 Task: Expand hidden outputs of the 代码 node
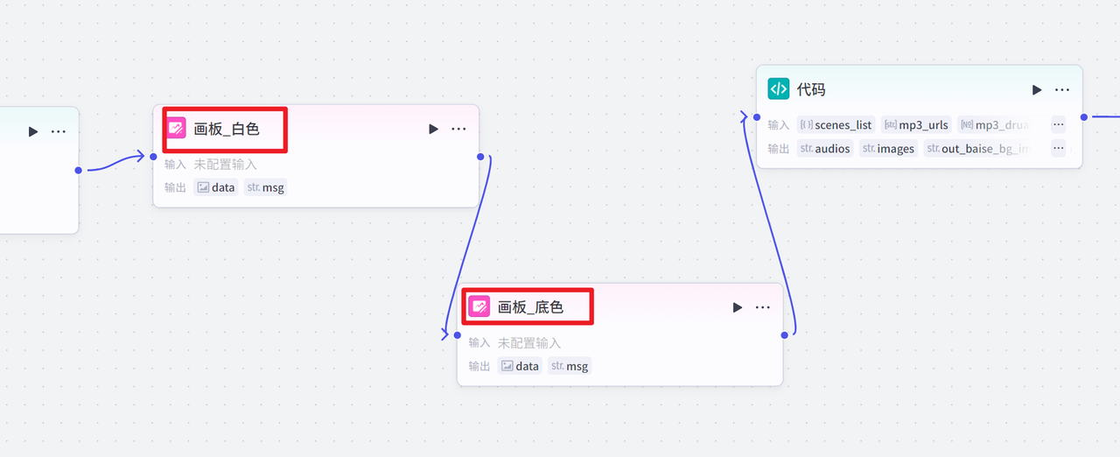[1059, 148]
